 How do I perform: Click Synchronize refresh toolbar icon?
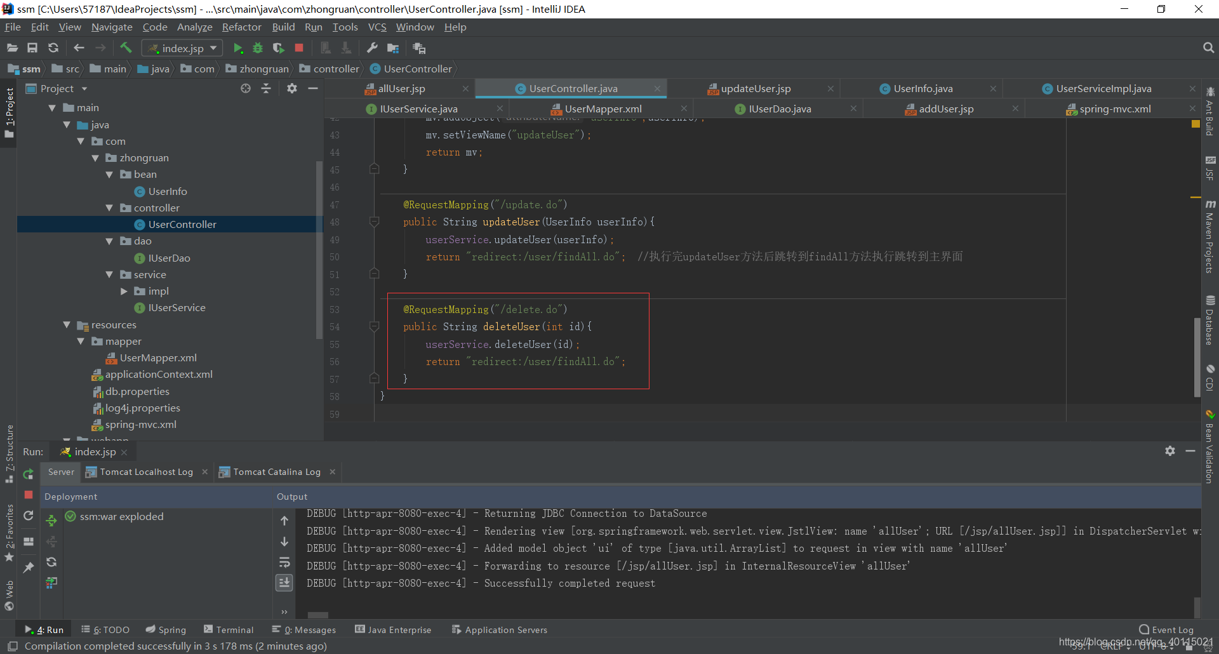click(53, 48)
